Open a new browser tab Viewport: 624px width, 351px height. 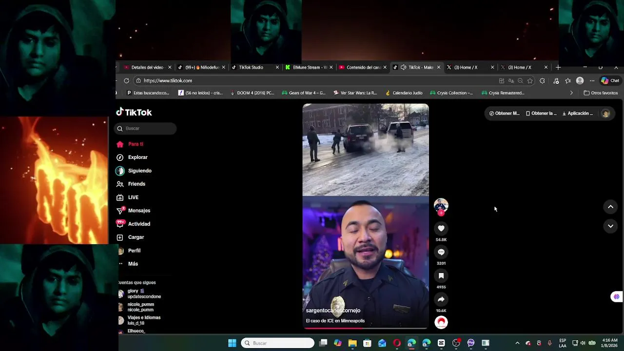[x=558, y=67]
